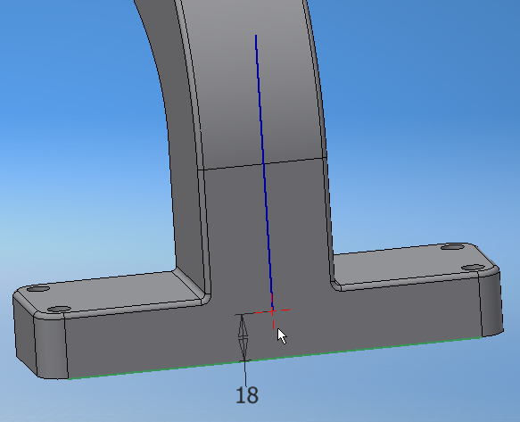Select the right-edge hole near the rounded corner

click(473, 268)
